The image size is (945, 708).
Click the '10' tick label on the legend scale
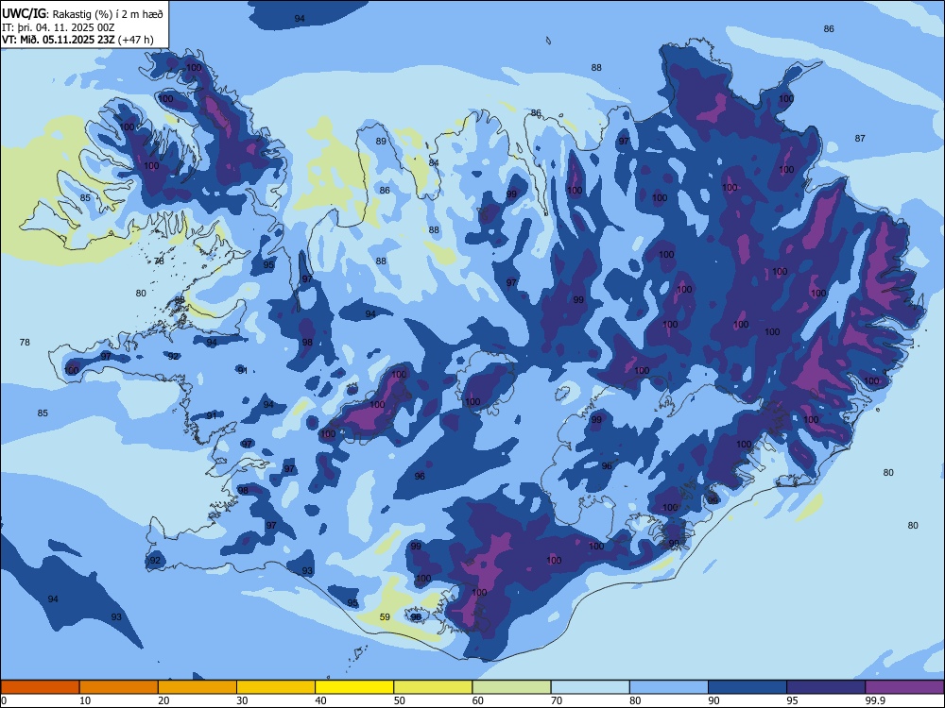coord(85,700)
